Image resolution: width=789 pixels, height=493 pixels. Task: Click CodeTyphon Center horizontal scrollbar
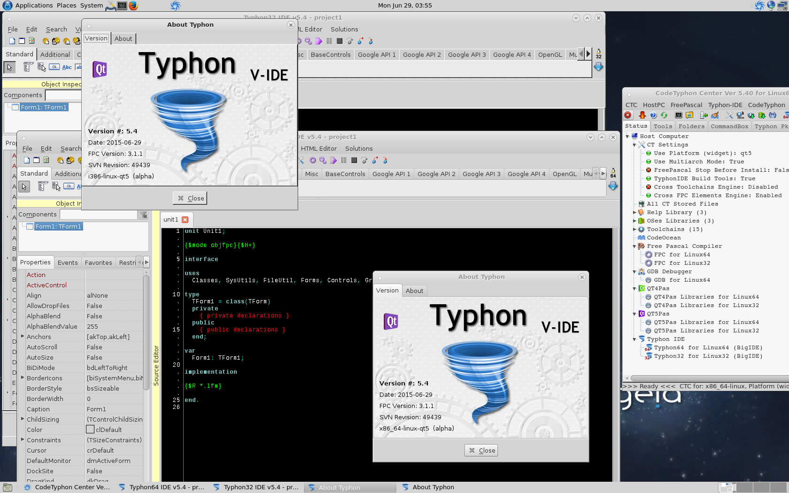pos(709,378)
